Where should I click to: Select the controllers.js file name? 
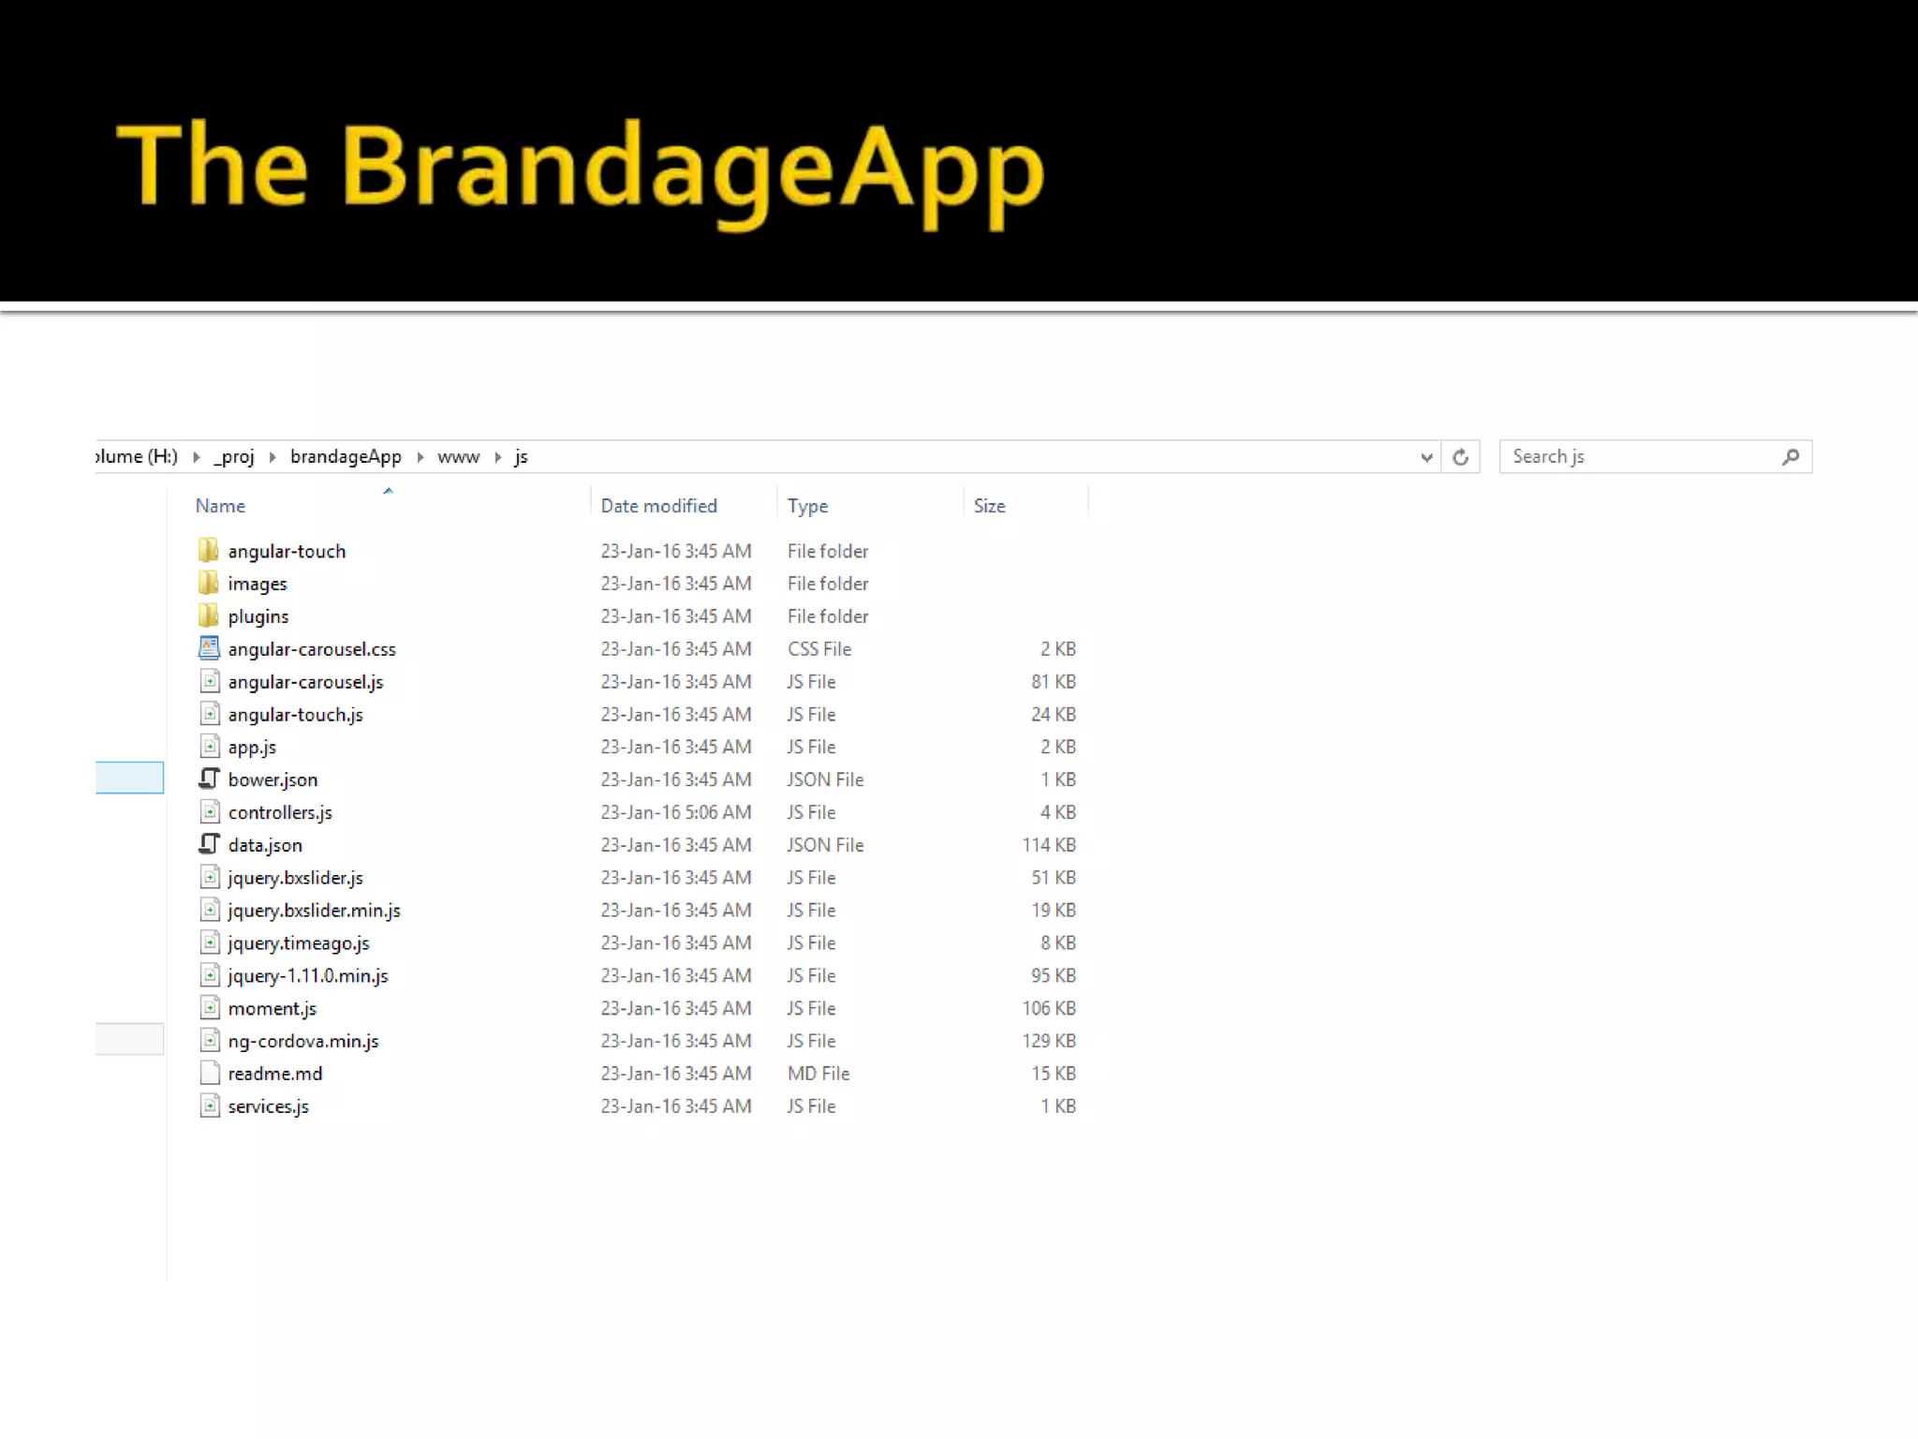click(280, 812)
